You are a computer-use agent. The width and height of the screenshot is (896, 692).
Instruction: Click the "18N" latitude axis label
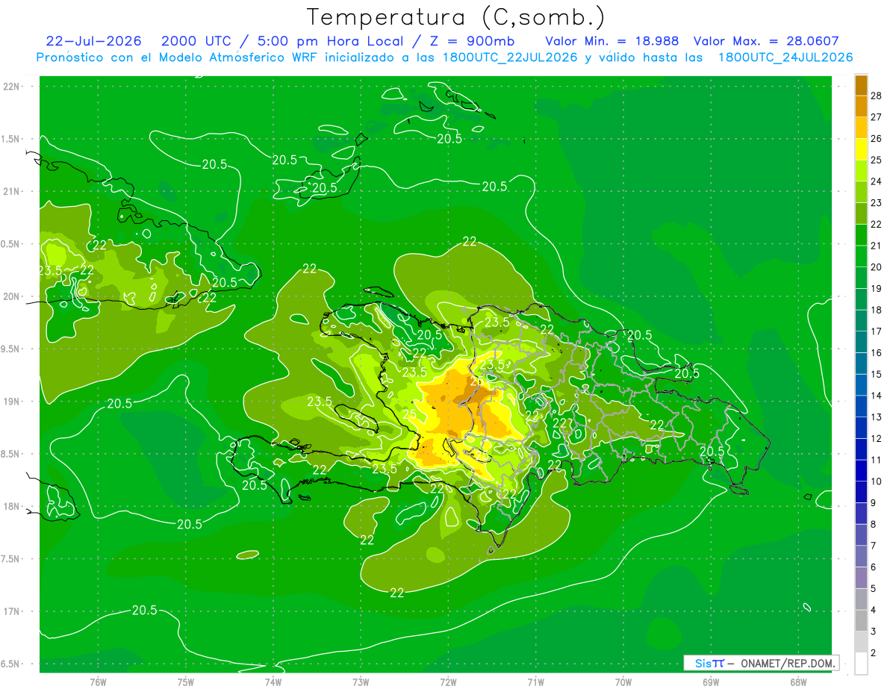pyautogui.click(x=13, y=507)
